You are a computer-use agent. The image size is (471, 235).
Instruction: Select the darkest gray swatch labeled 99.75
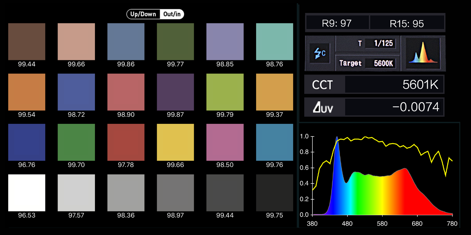[274, 193]
